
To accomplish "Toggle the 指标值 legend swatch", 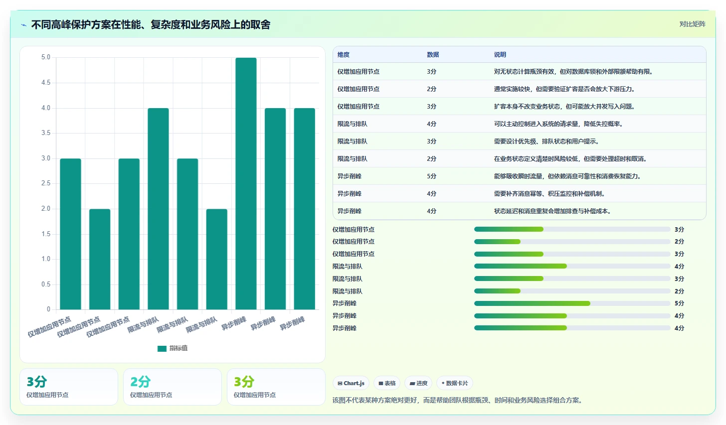I will tap(162, 348).
